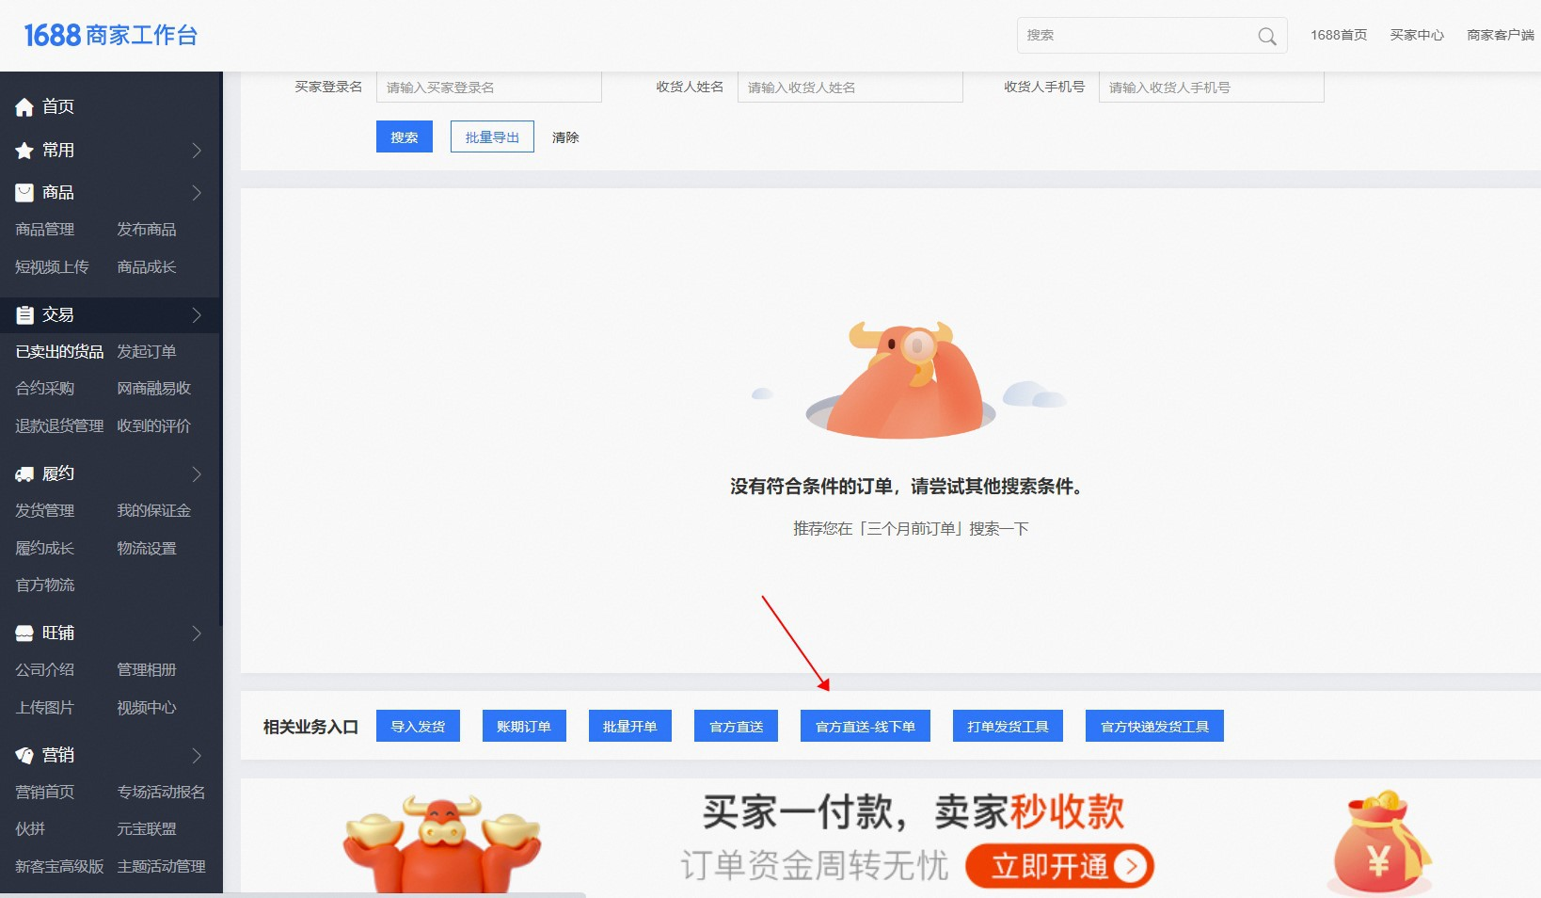Screen dimensions: 1541x898
Task: Collapse the 商品 section chevron
Action: 197,193
